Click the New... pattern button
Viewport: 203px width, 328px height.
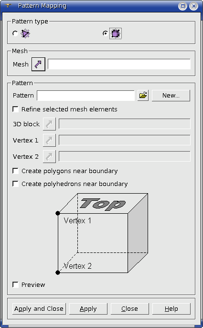click(171, 96)
